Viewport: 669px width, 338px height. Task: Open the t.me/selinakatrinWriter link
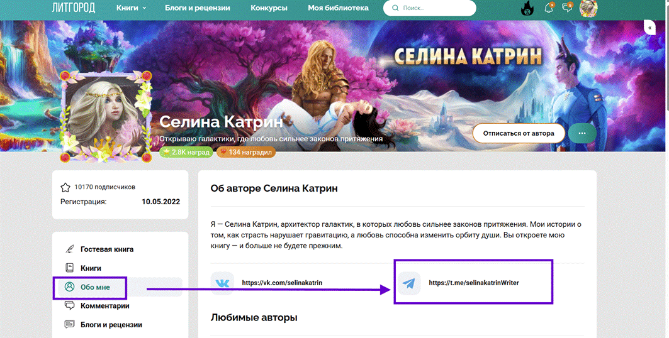click(x=473, y=283)
